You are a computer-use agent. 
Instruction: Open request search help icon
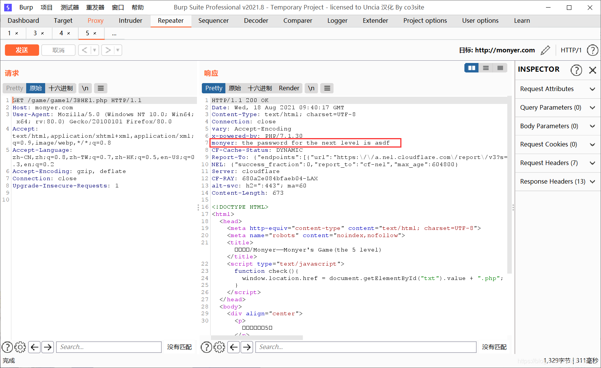click(x=7, y=347)
